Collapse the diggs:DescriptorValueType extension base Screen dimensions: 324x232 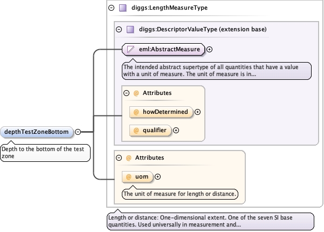click(119, 29)
